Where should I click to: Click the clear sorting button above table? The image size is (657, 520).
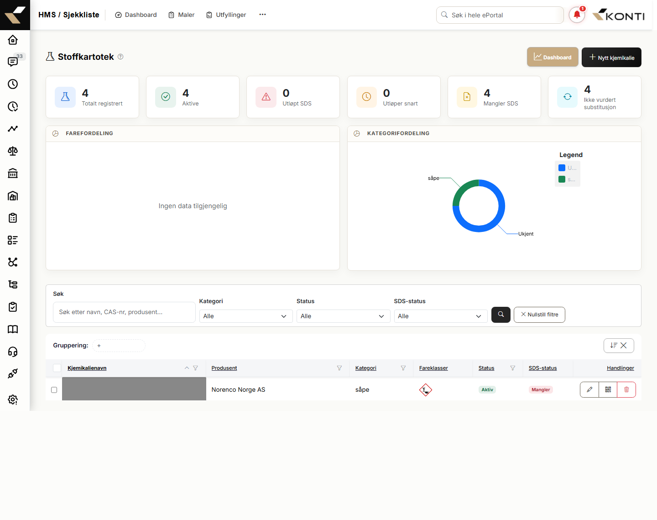(619, 346)
